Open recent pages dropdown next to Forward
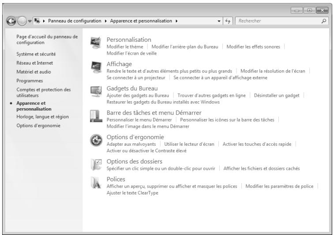The height and width of the screenshot is (235, 334). 30,21
